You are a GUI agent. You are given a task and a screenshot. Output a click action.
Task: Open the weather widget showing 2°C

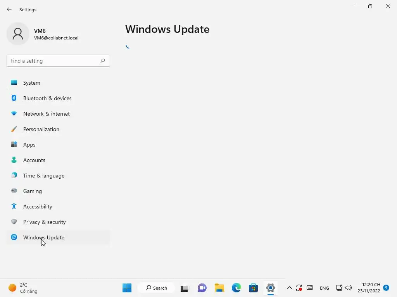pos(23,288)
